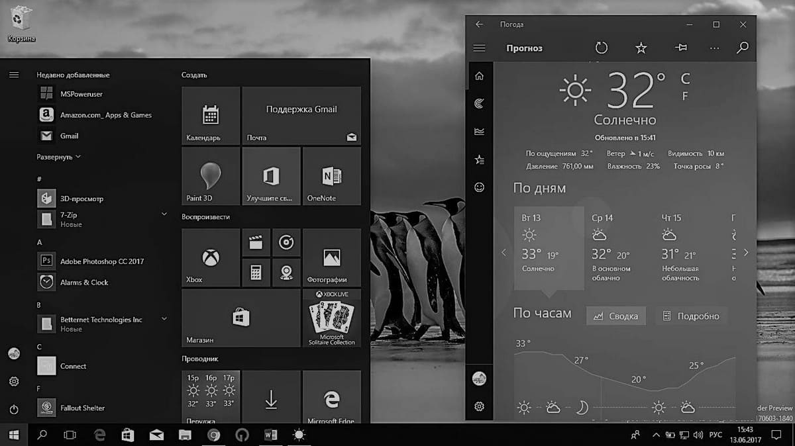Open the Maps radar icon in Погода sidebar

pos(479,103)
